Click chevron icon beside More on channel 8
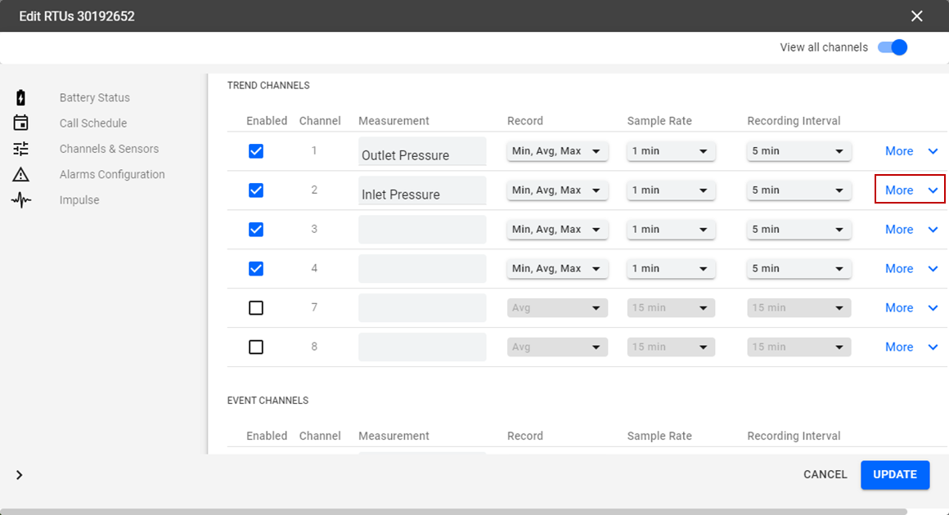This screenshot has height=515, width=949. [x=933, y=347]
